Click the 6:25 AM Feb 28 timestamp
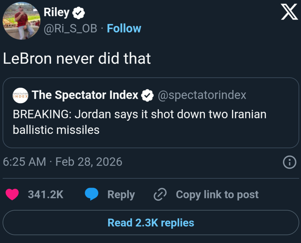 pyautogui.click(x=63, y=162)
